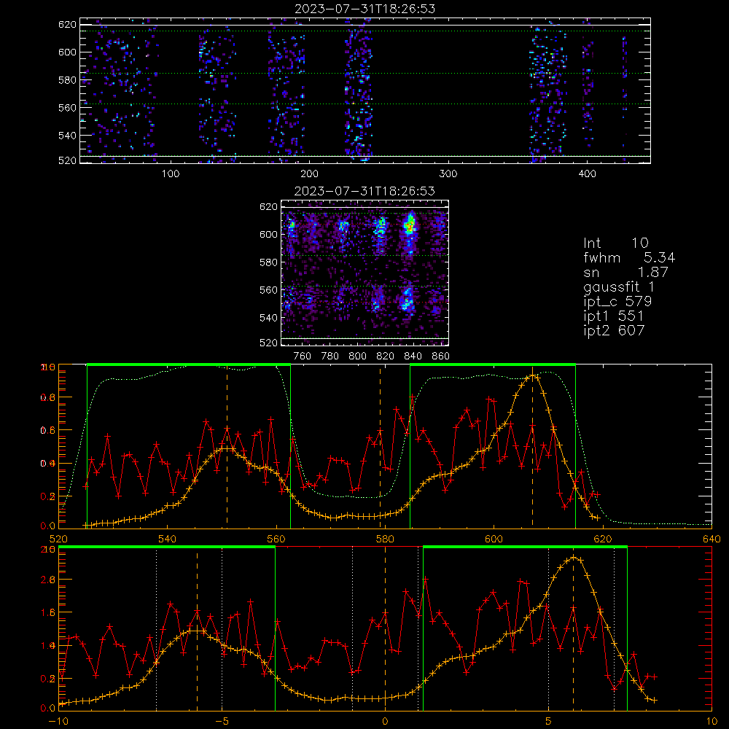729x729 pixels.
Task: Click orange dashed marker at 0 in bottom plot
Action: pos(385,628)
